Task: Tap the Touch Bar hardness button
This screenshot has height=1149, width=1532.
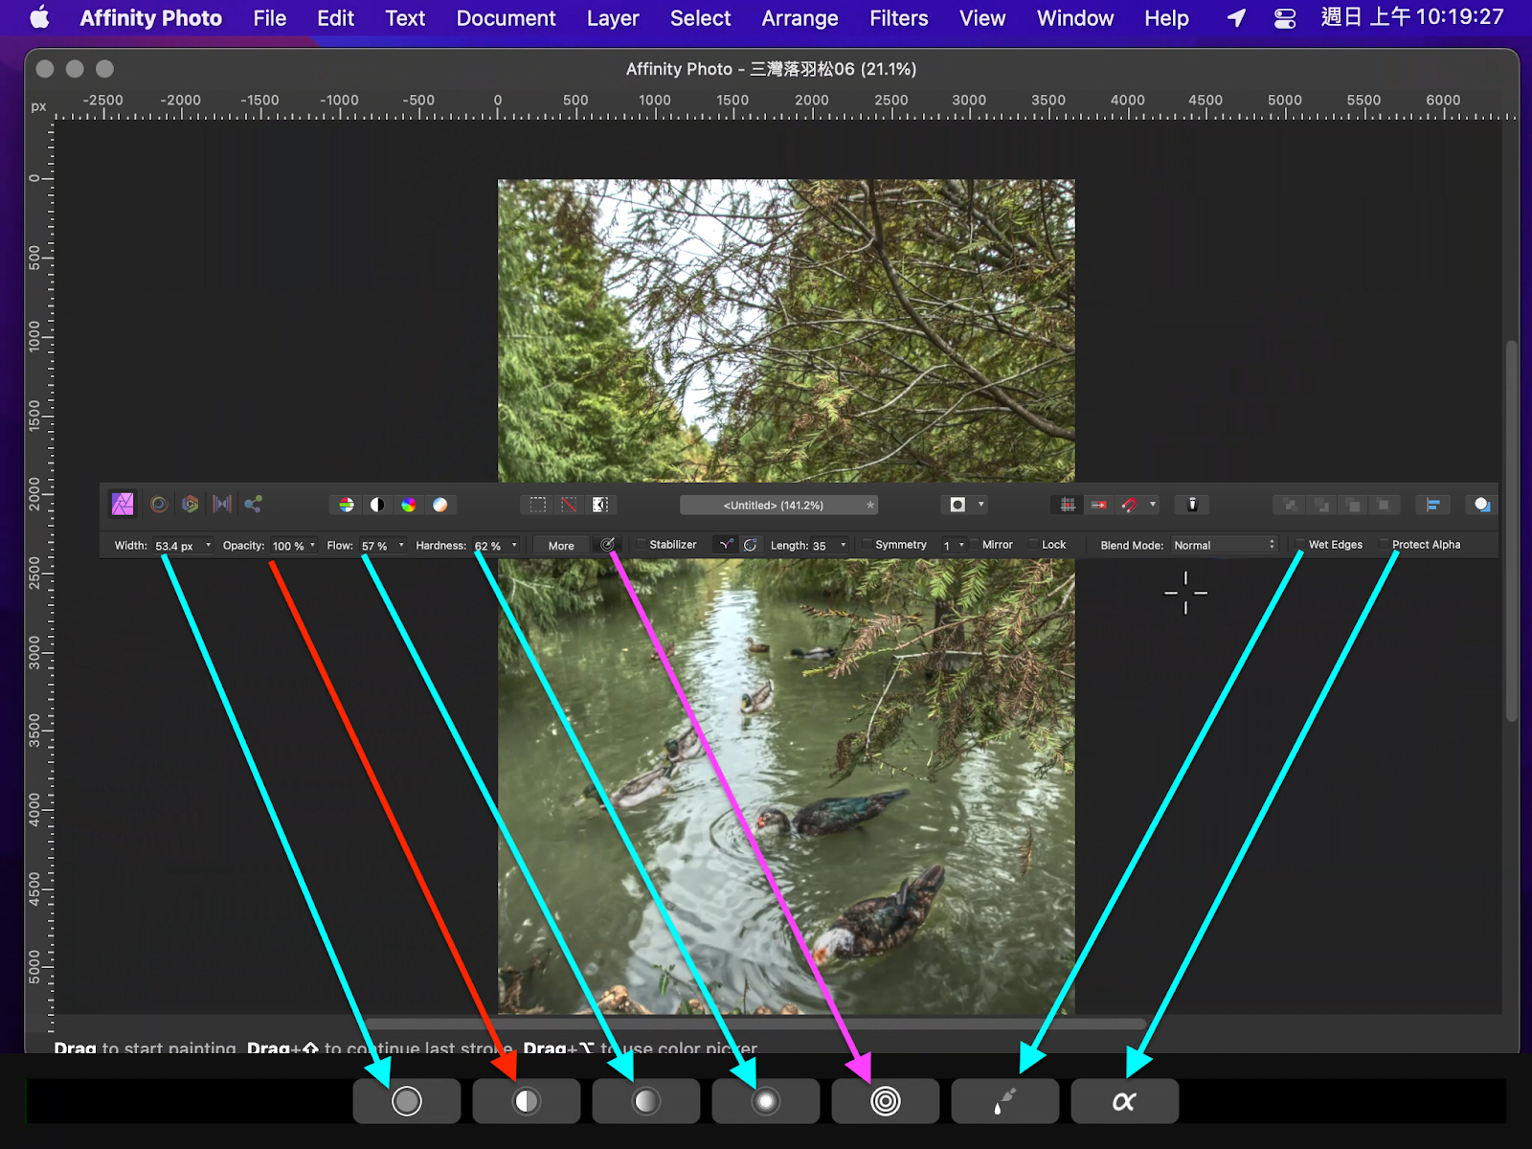Action: (x=766, y=1101)
